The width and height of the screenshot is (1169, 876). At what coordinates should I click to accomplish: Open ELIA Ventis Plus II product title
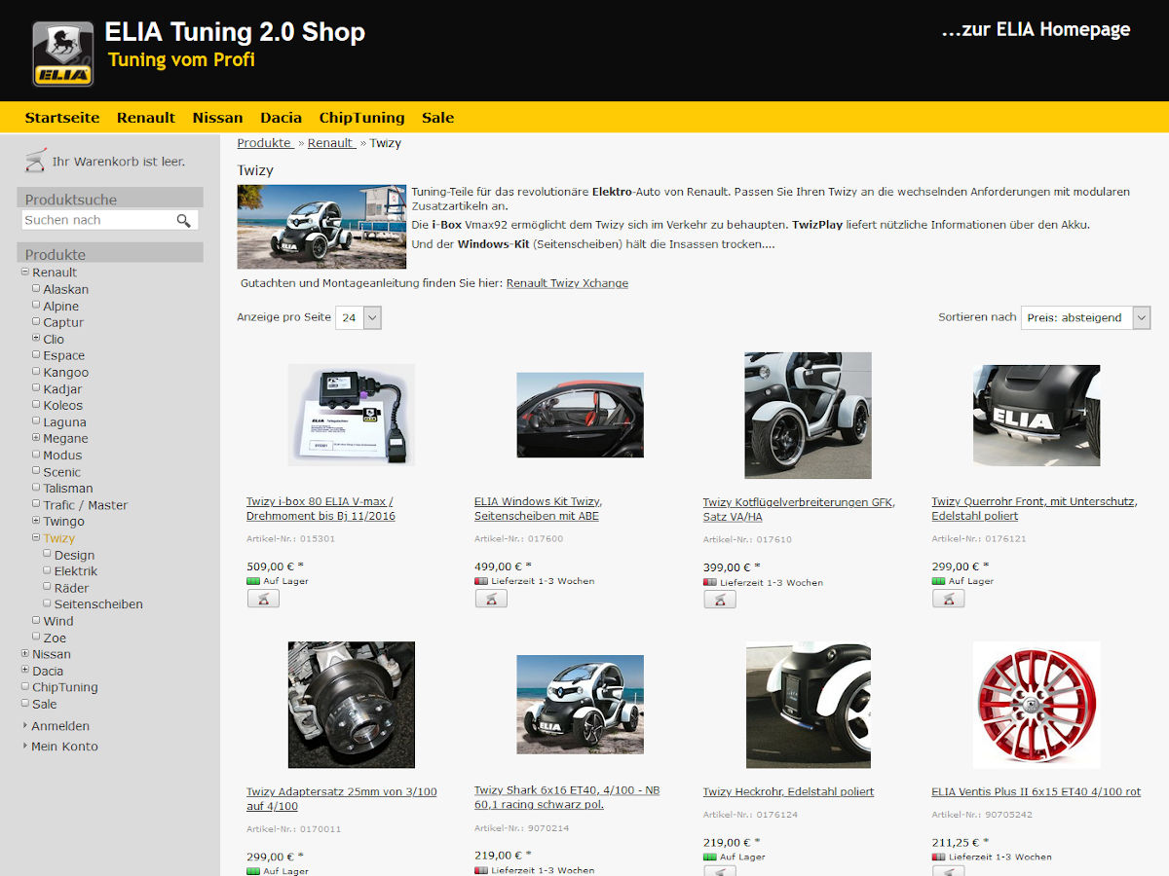(x=1036, y=792)
